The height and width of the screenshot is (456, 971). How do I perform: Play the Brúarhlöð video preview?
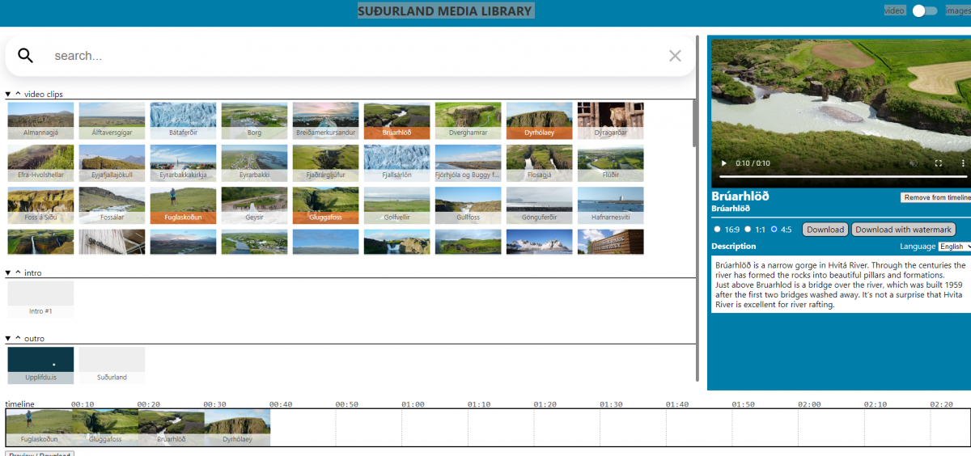[723, 163]
